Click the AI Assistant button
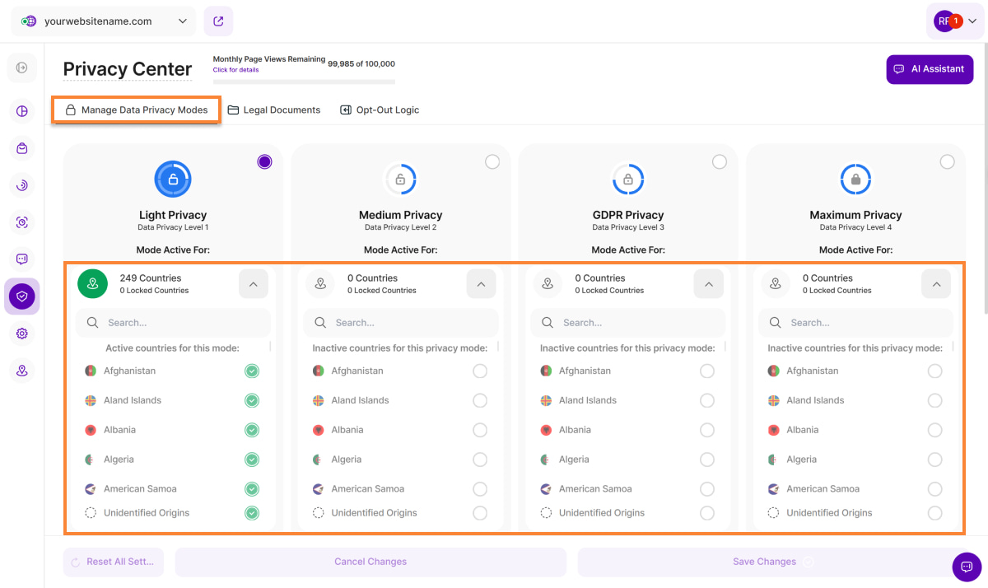Image resolution: width=988 pixels, height=588 pixels. point(930,69)
